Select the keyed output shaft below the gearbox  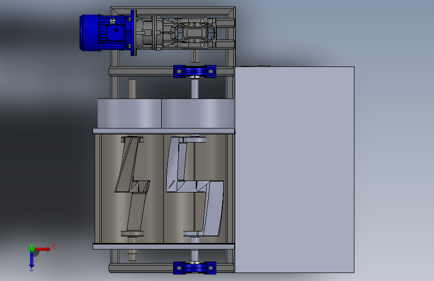pyautogui.click(x=195, y=56)
